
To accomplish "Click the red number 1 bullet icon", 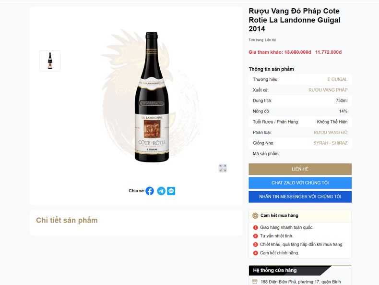I will coord(255,227).
